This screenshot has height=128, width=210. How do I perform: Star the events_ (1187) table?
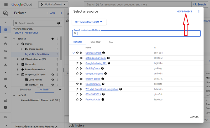(x=53, y=85)
